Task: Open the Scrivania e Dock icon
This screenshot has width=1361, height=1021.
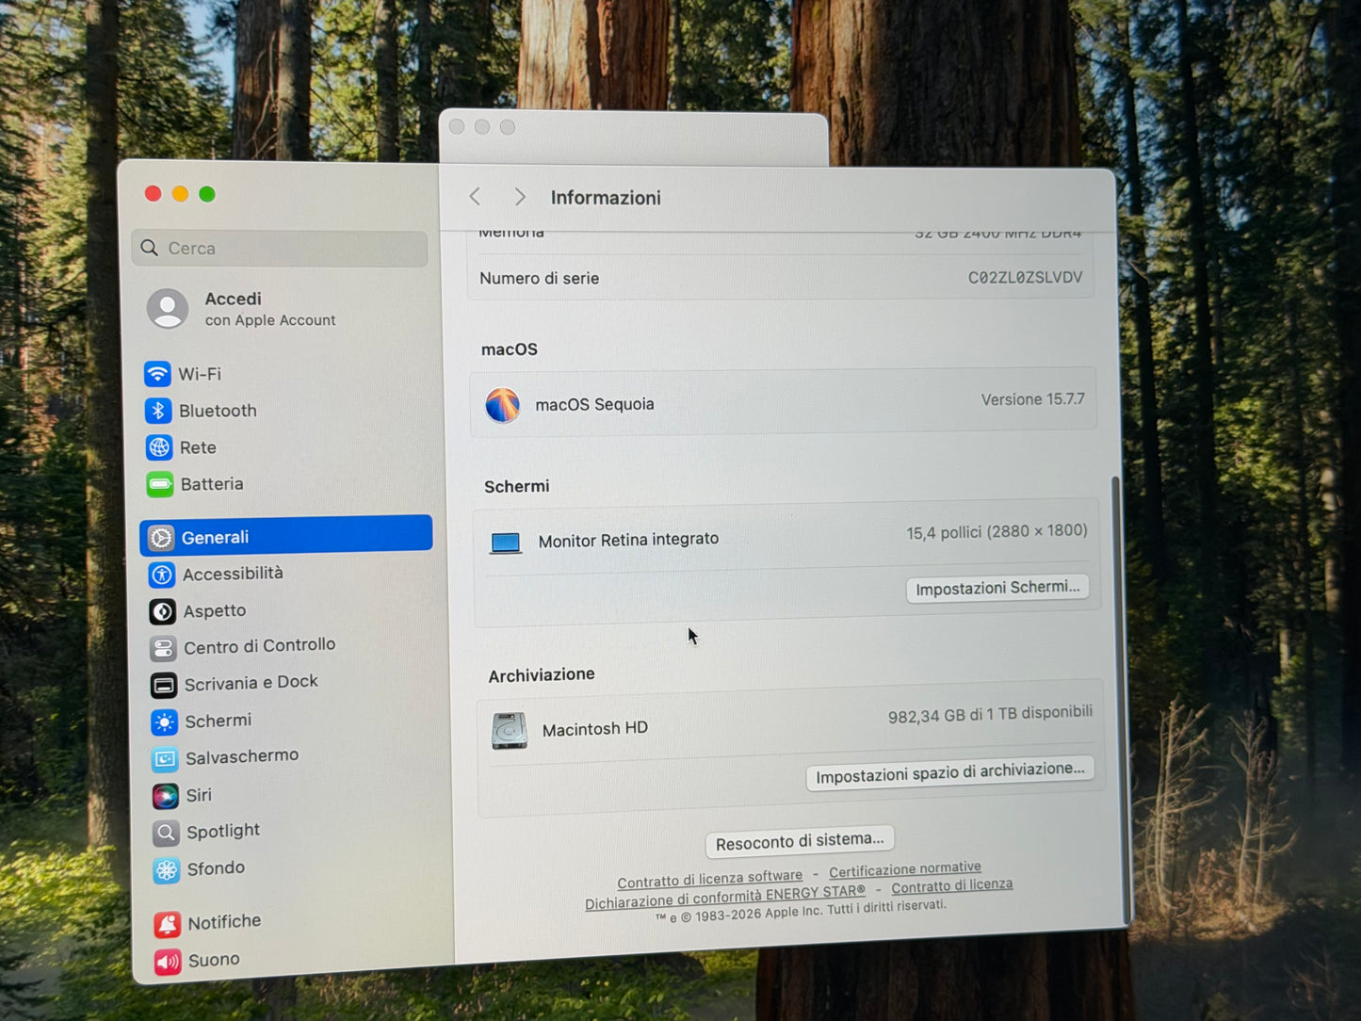Action: (164, 685)
